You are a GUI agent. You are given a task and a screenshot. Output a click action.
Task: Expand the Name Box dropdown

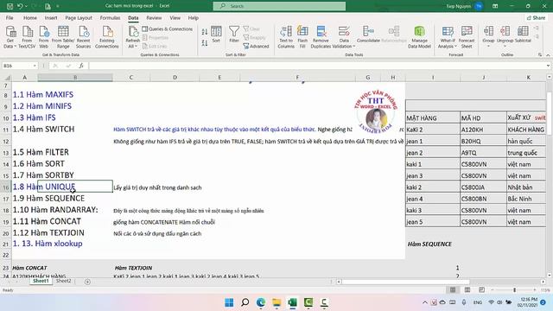pos(35,66)
